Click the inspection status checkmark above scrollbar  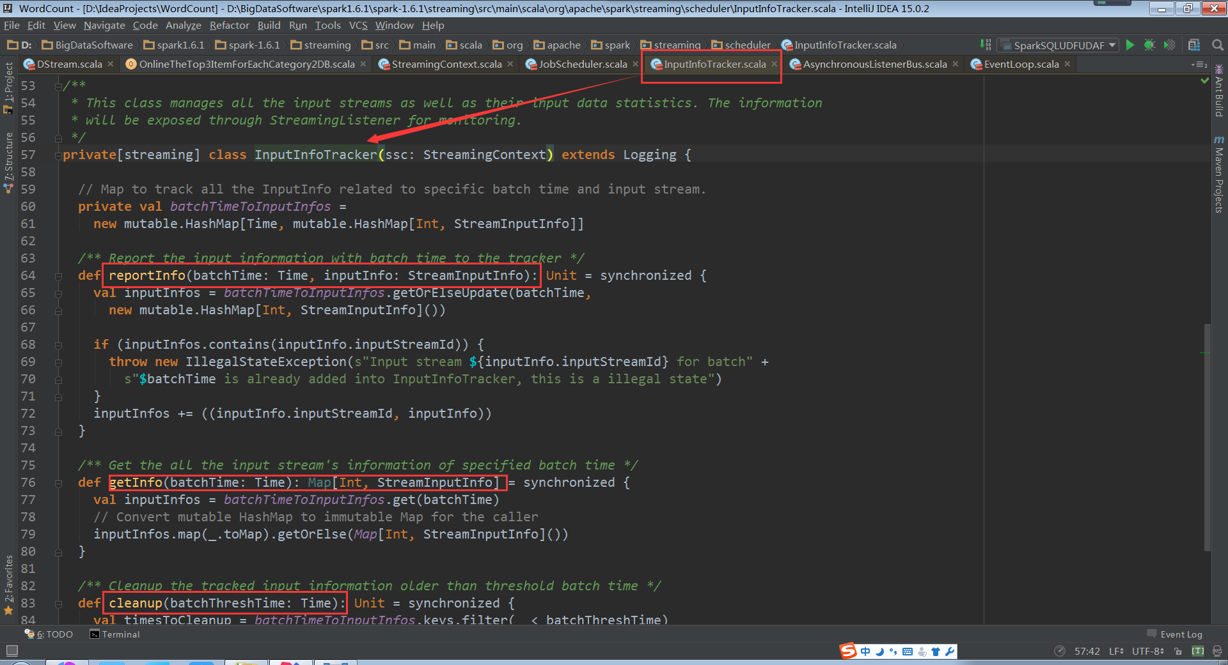(x=1205, y=80)
